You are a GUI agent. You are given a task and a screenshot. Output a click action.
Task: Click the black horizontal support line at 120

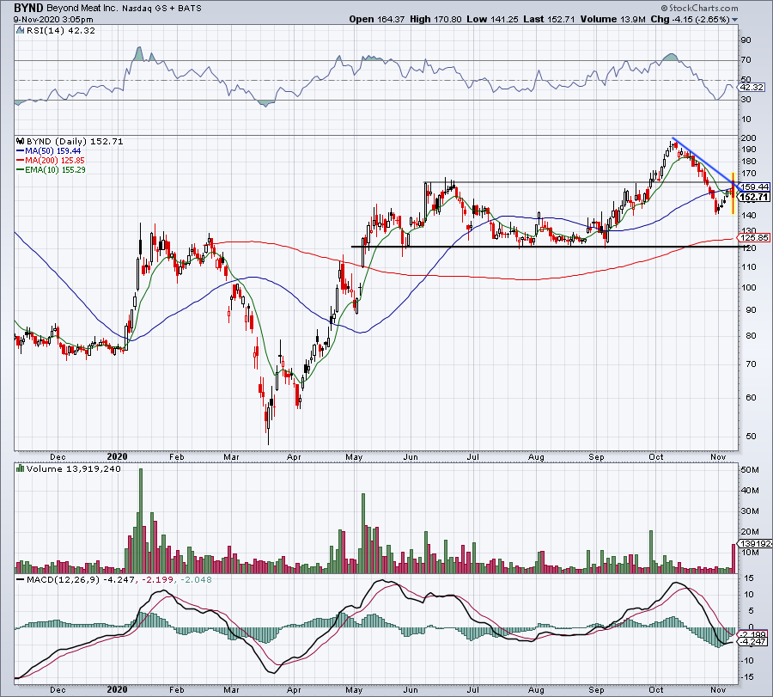click(x=515, y=248)
